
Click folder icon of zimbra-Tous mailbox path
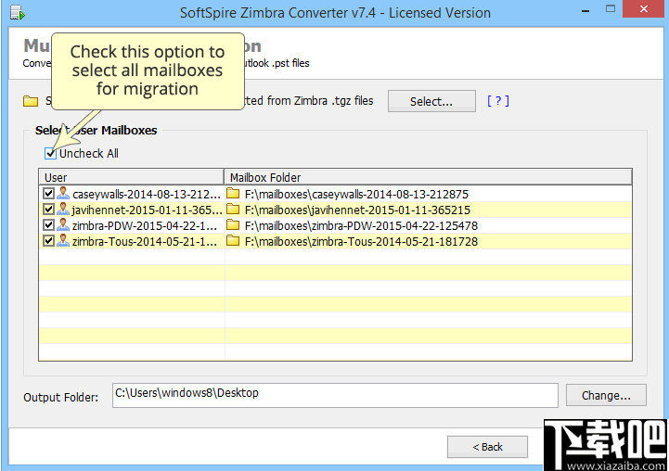click(x=233, y=241)
